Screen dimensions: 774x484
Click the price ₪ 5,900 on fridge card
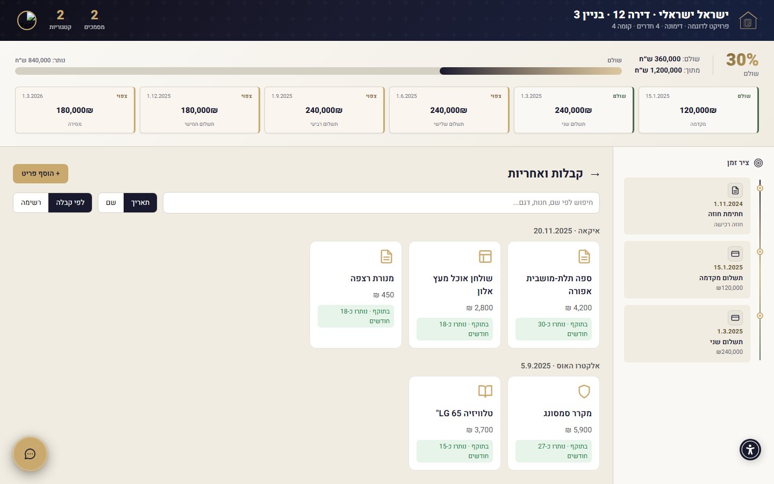578,430
